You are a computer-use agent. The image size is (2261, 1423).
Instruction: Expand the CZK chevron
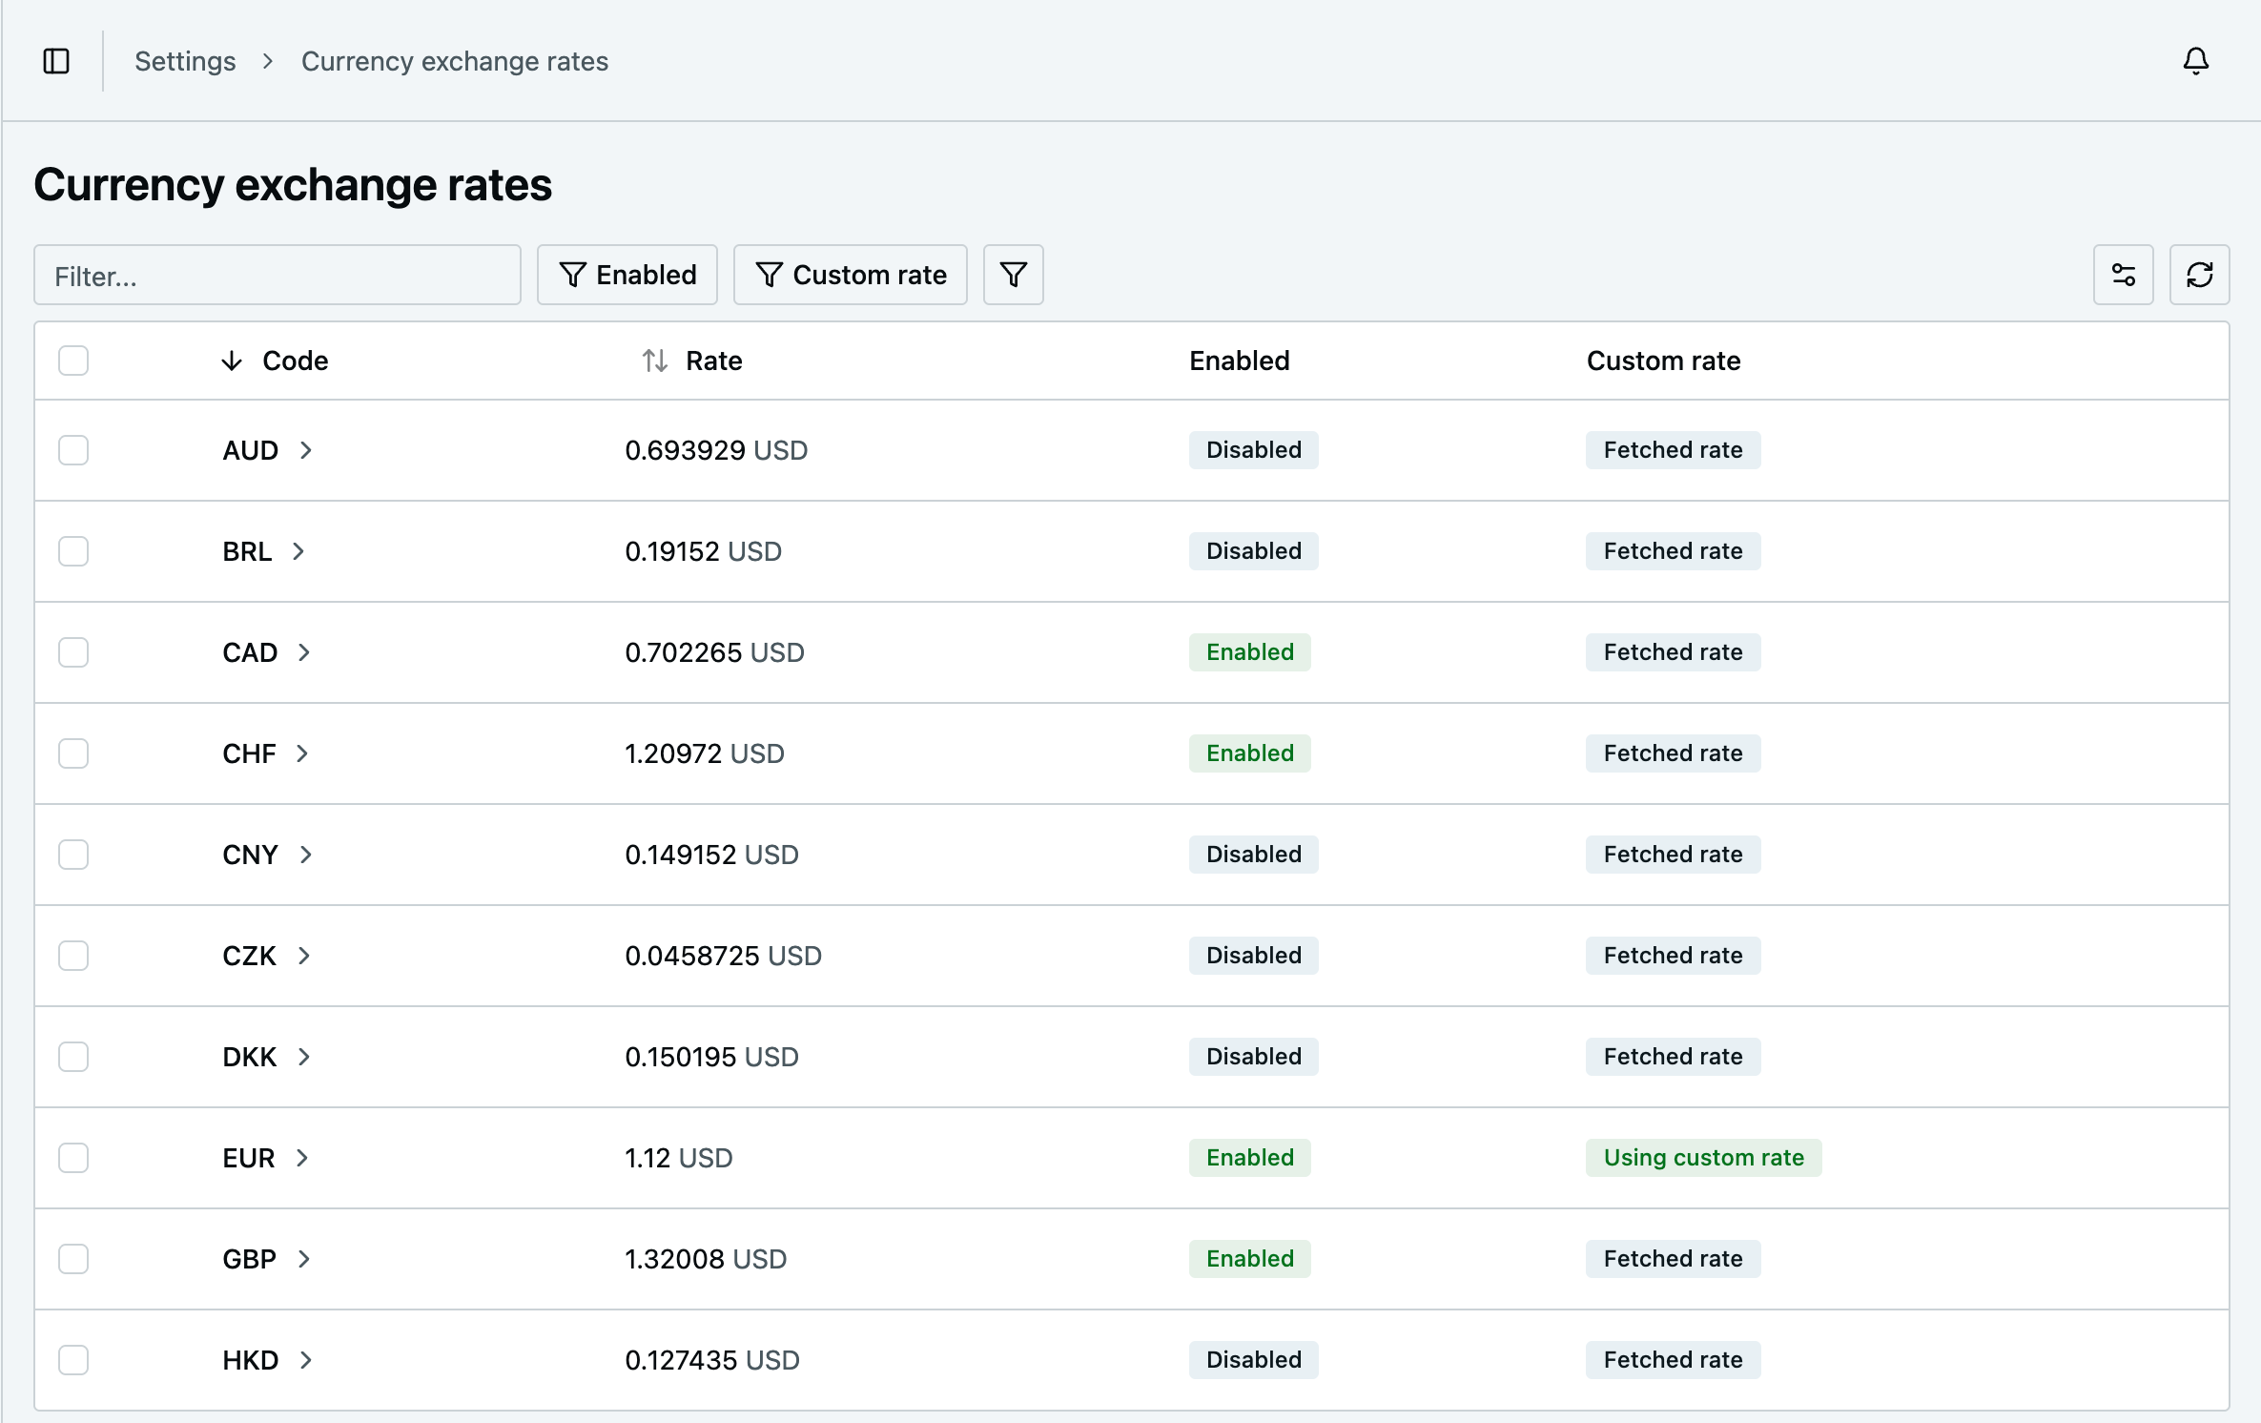304,956
